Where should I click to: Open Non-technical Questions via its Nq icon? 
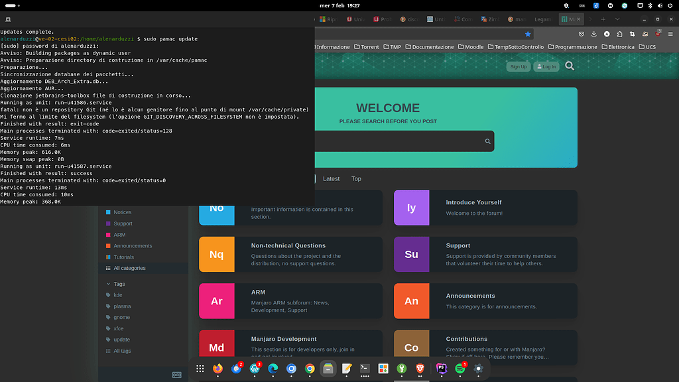[217, 255]
